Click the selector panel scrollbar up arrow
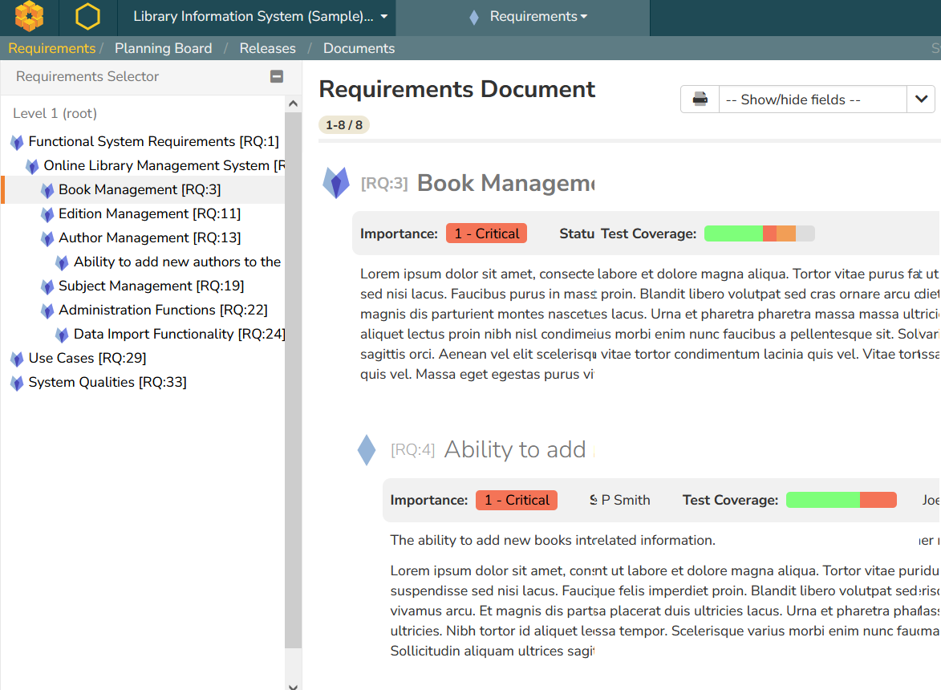941x690 pixels. point(293,103)
